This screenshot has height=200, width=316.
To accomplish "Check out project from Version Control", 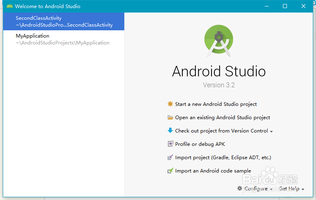I will pos(222,131).
